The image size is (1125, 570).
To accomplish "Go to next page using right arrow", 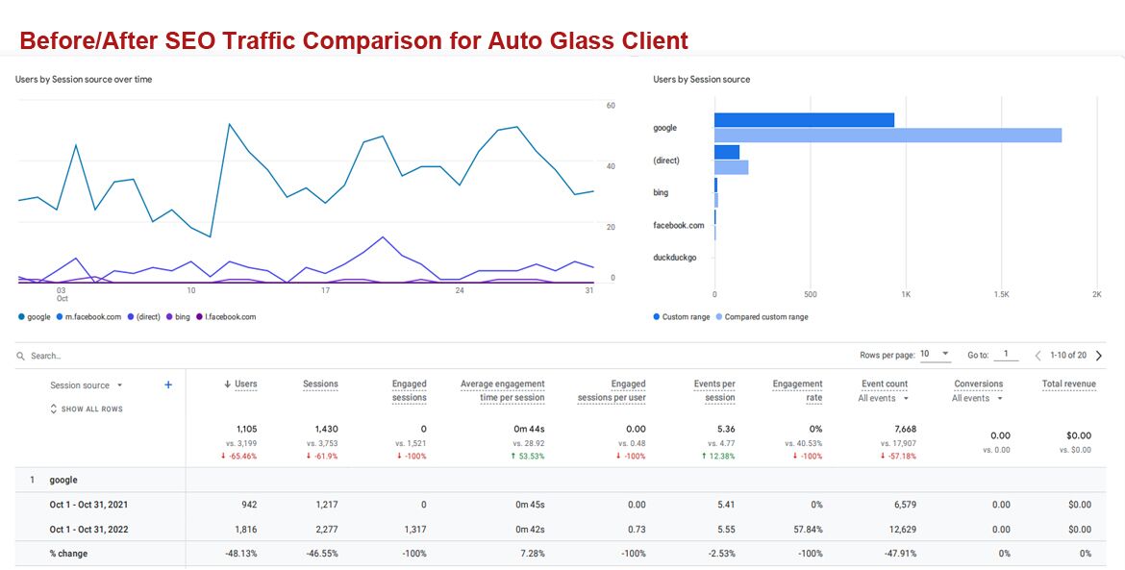I will click(1099, 356).
